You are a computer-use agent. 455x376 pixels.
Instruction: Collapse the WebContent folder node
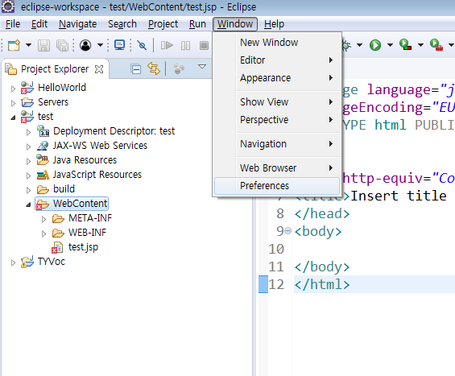[28, 205]
